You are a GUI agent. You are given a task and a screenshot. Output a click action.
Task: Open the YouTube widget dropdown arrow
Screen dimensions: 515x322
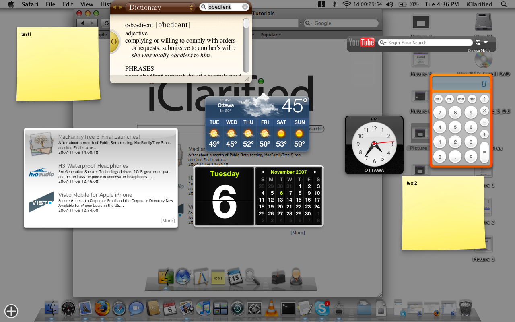[x=486, y=42]
